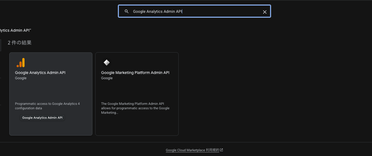The width and height of the screenshot is (372, 156).
Task: Click the Google Marketing Platform diamond logo
Action: point(107,63)
